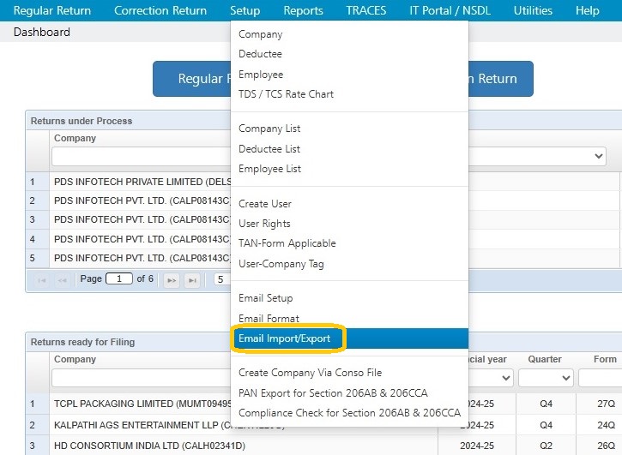Click the page number input field
This screenshot has width=622, height=455.
point(119,278)
